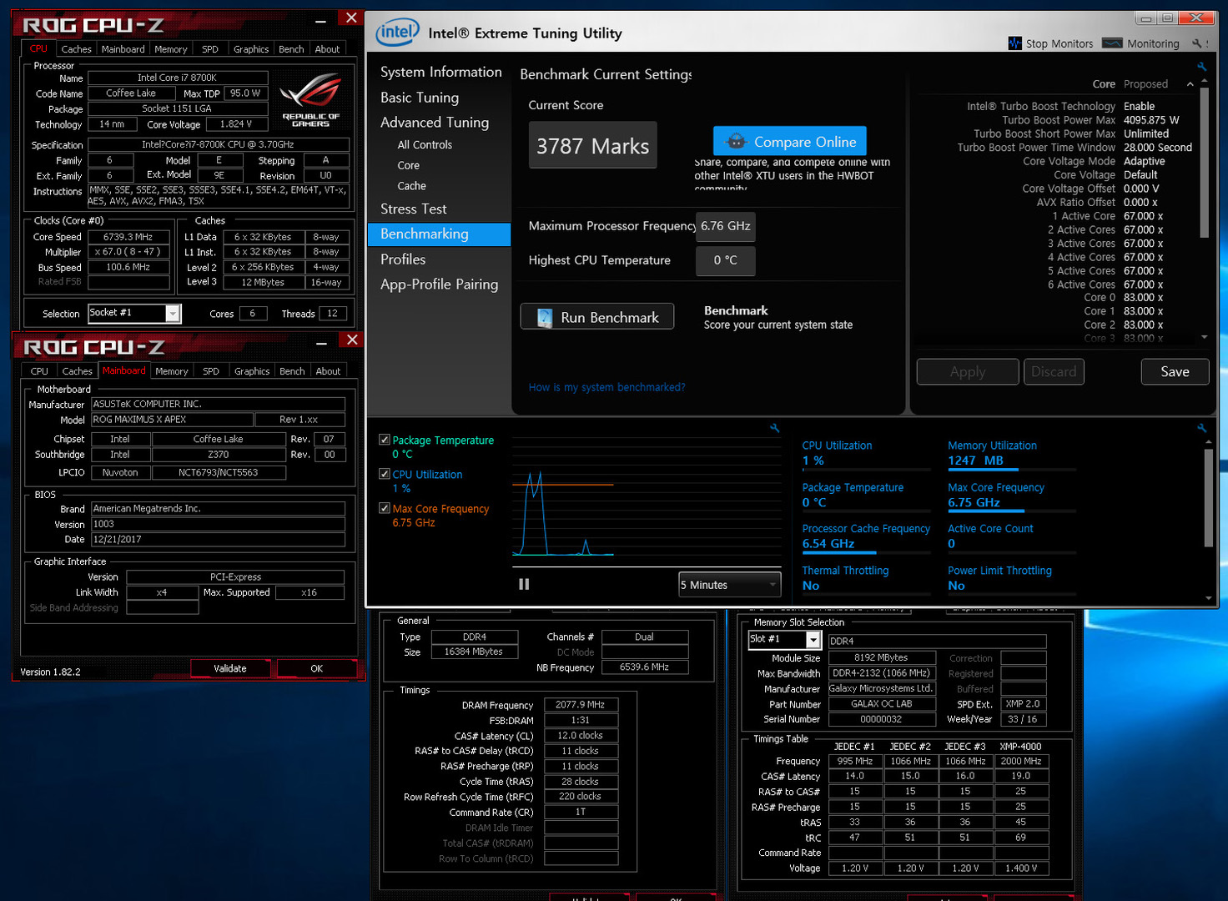This screenshot has height=901, width=1228.
Task: Click Validate in CPU-Z Mainboard window
Action: click(x=230, y=668)
